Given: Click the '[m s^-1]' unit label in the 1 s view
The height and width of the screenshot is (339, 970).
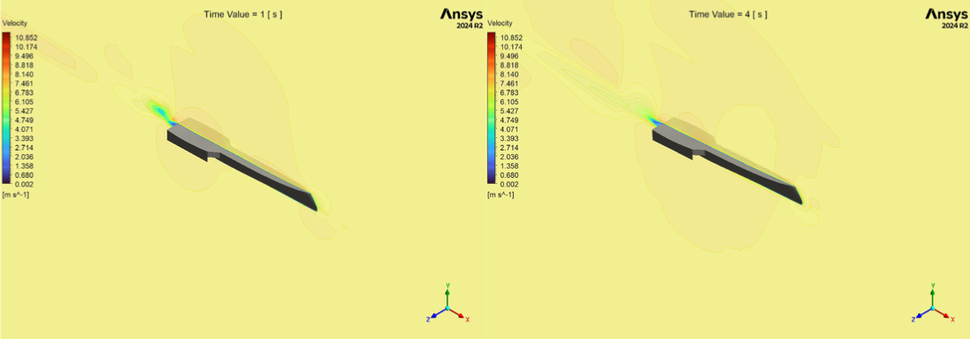Looking at the screenshot, I should click(15, 195).
